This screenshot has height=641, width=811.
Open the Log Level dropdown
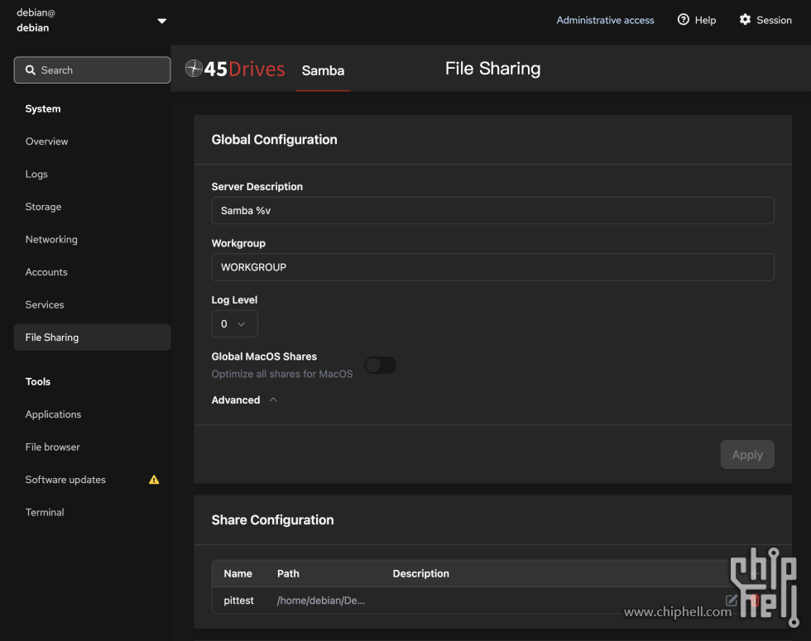click(x=234, y=323)
